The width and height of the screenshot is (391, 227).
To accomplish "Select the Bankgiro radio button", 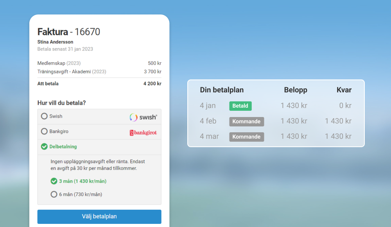I will coord(44,132).
